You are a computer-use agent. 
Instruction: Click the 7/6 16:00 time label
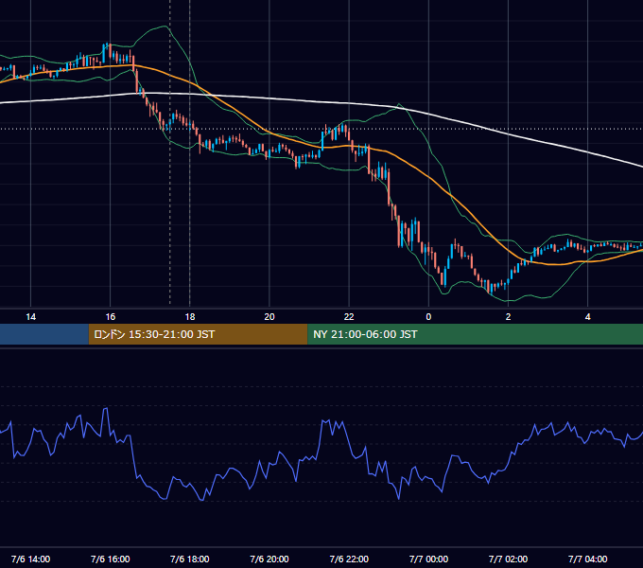(x=111, y=559)
